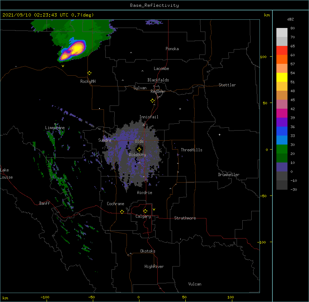309x302 pixels.
Task: Pick the red swatch in the dBZ legend
Action: point(282,50)
